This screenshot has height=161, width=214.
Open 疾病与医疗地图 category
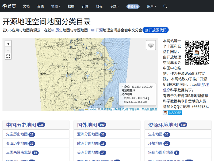[x=161, y=152]
